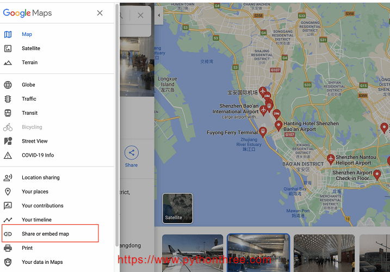The image size is (390, 272).
Task: Click the printer icon
Action: pos(8,248)
